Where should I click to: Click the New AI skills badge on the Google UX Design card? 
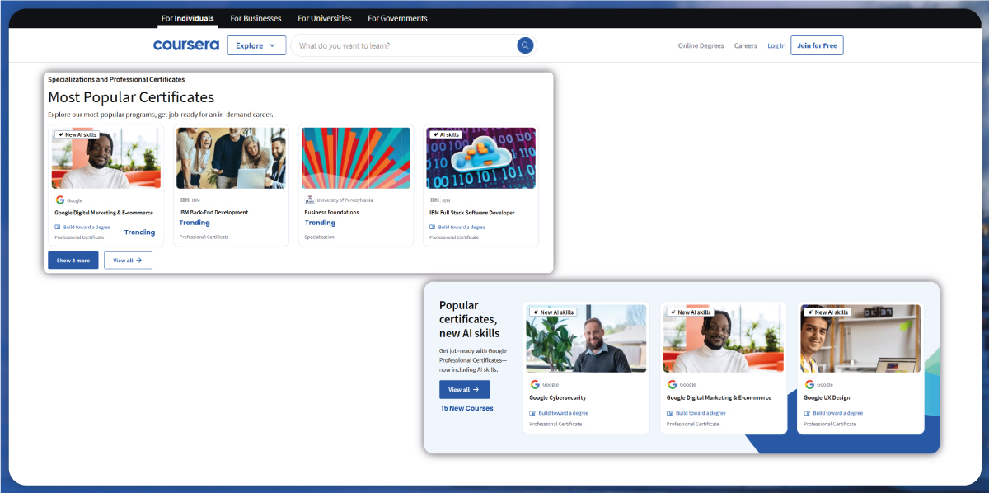(827, 312)
